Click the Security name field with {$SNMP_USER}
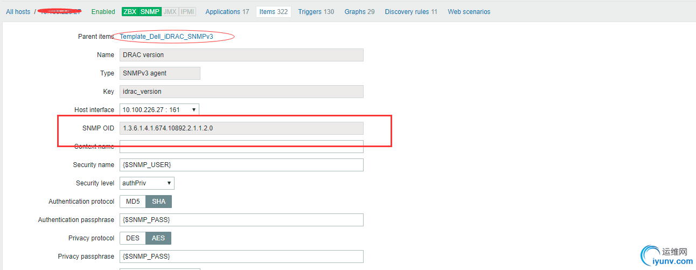Viewport: 696px width, 270px height. (241, 165)
